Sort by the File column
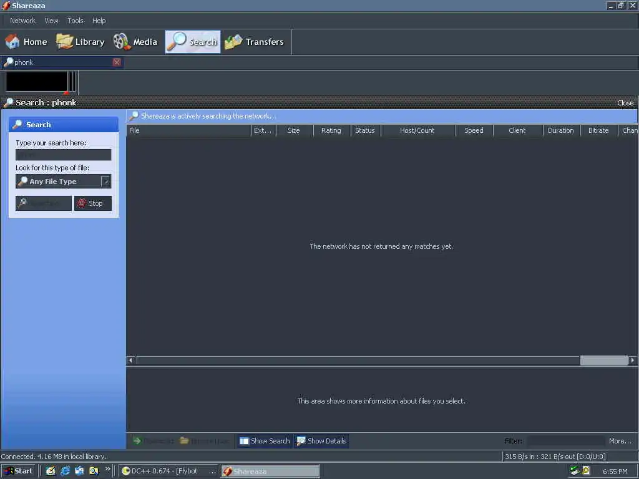 coord(188,131)
